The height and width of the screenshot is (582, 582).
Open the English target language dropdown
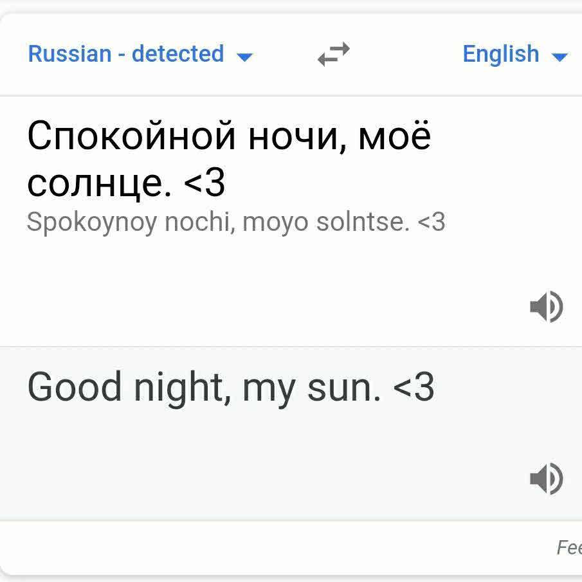(x=501, y=54)
